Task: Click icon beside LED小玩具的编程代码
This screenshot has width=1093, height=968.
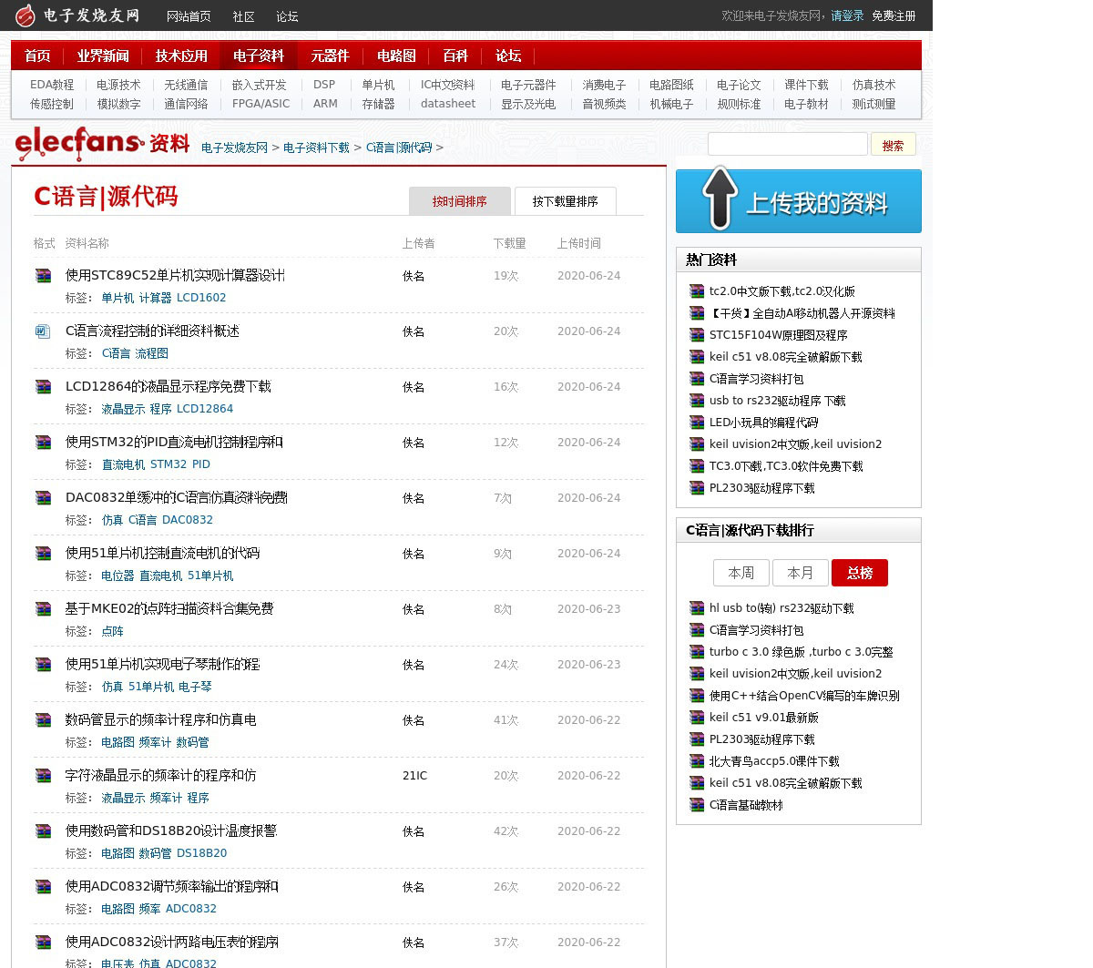Action: pos(697,423)
